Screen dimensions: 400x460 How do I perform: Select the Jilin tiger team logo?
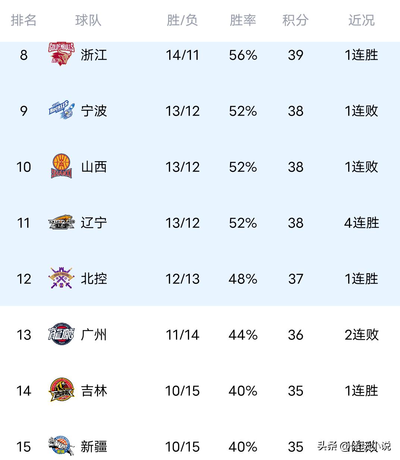(62, 390)
